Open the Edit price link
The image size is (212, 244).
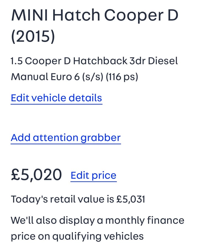coord(94,176)
